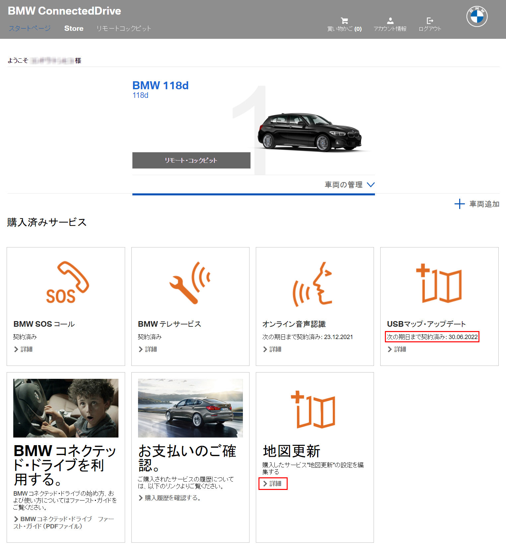Screen dimensions: 506x545
Task: Open 詳細 under BMW SOS コール
Action: (23, 349)
